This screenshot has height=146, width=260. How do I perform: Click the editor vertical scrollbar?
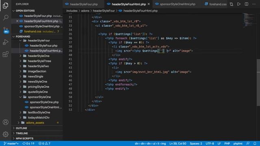click(258, 82)
